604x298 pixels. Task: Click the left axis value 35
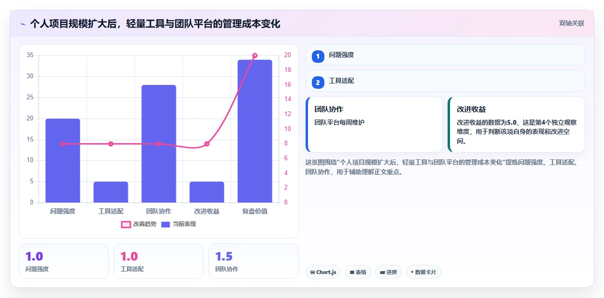[x=30, y=55]
